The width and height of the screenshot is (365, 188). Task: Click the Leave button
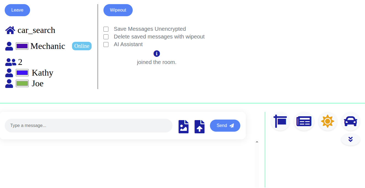17,10
